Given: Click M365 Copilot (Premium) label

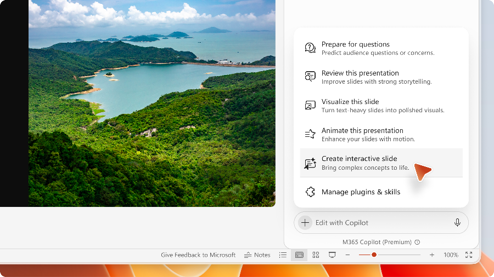Looking at the screenshot, I should [377, 242].
